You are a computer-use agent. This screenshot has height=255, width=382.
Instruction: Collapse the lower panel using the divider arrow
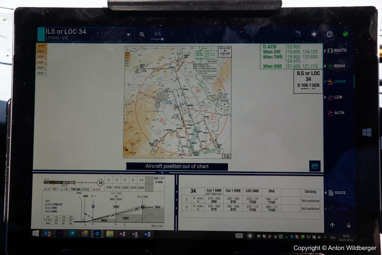tap(162, 172)
